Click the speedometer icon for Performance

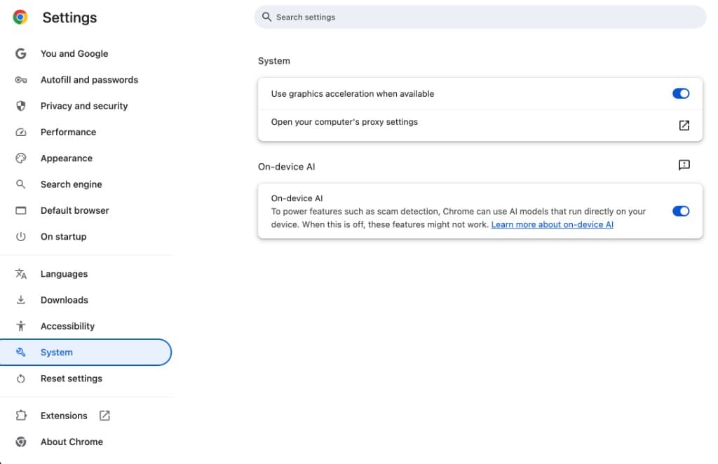(x=20, y=132)
